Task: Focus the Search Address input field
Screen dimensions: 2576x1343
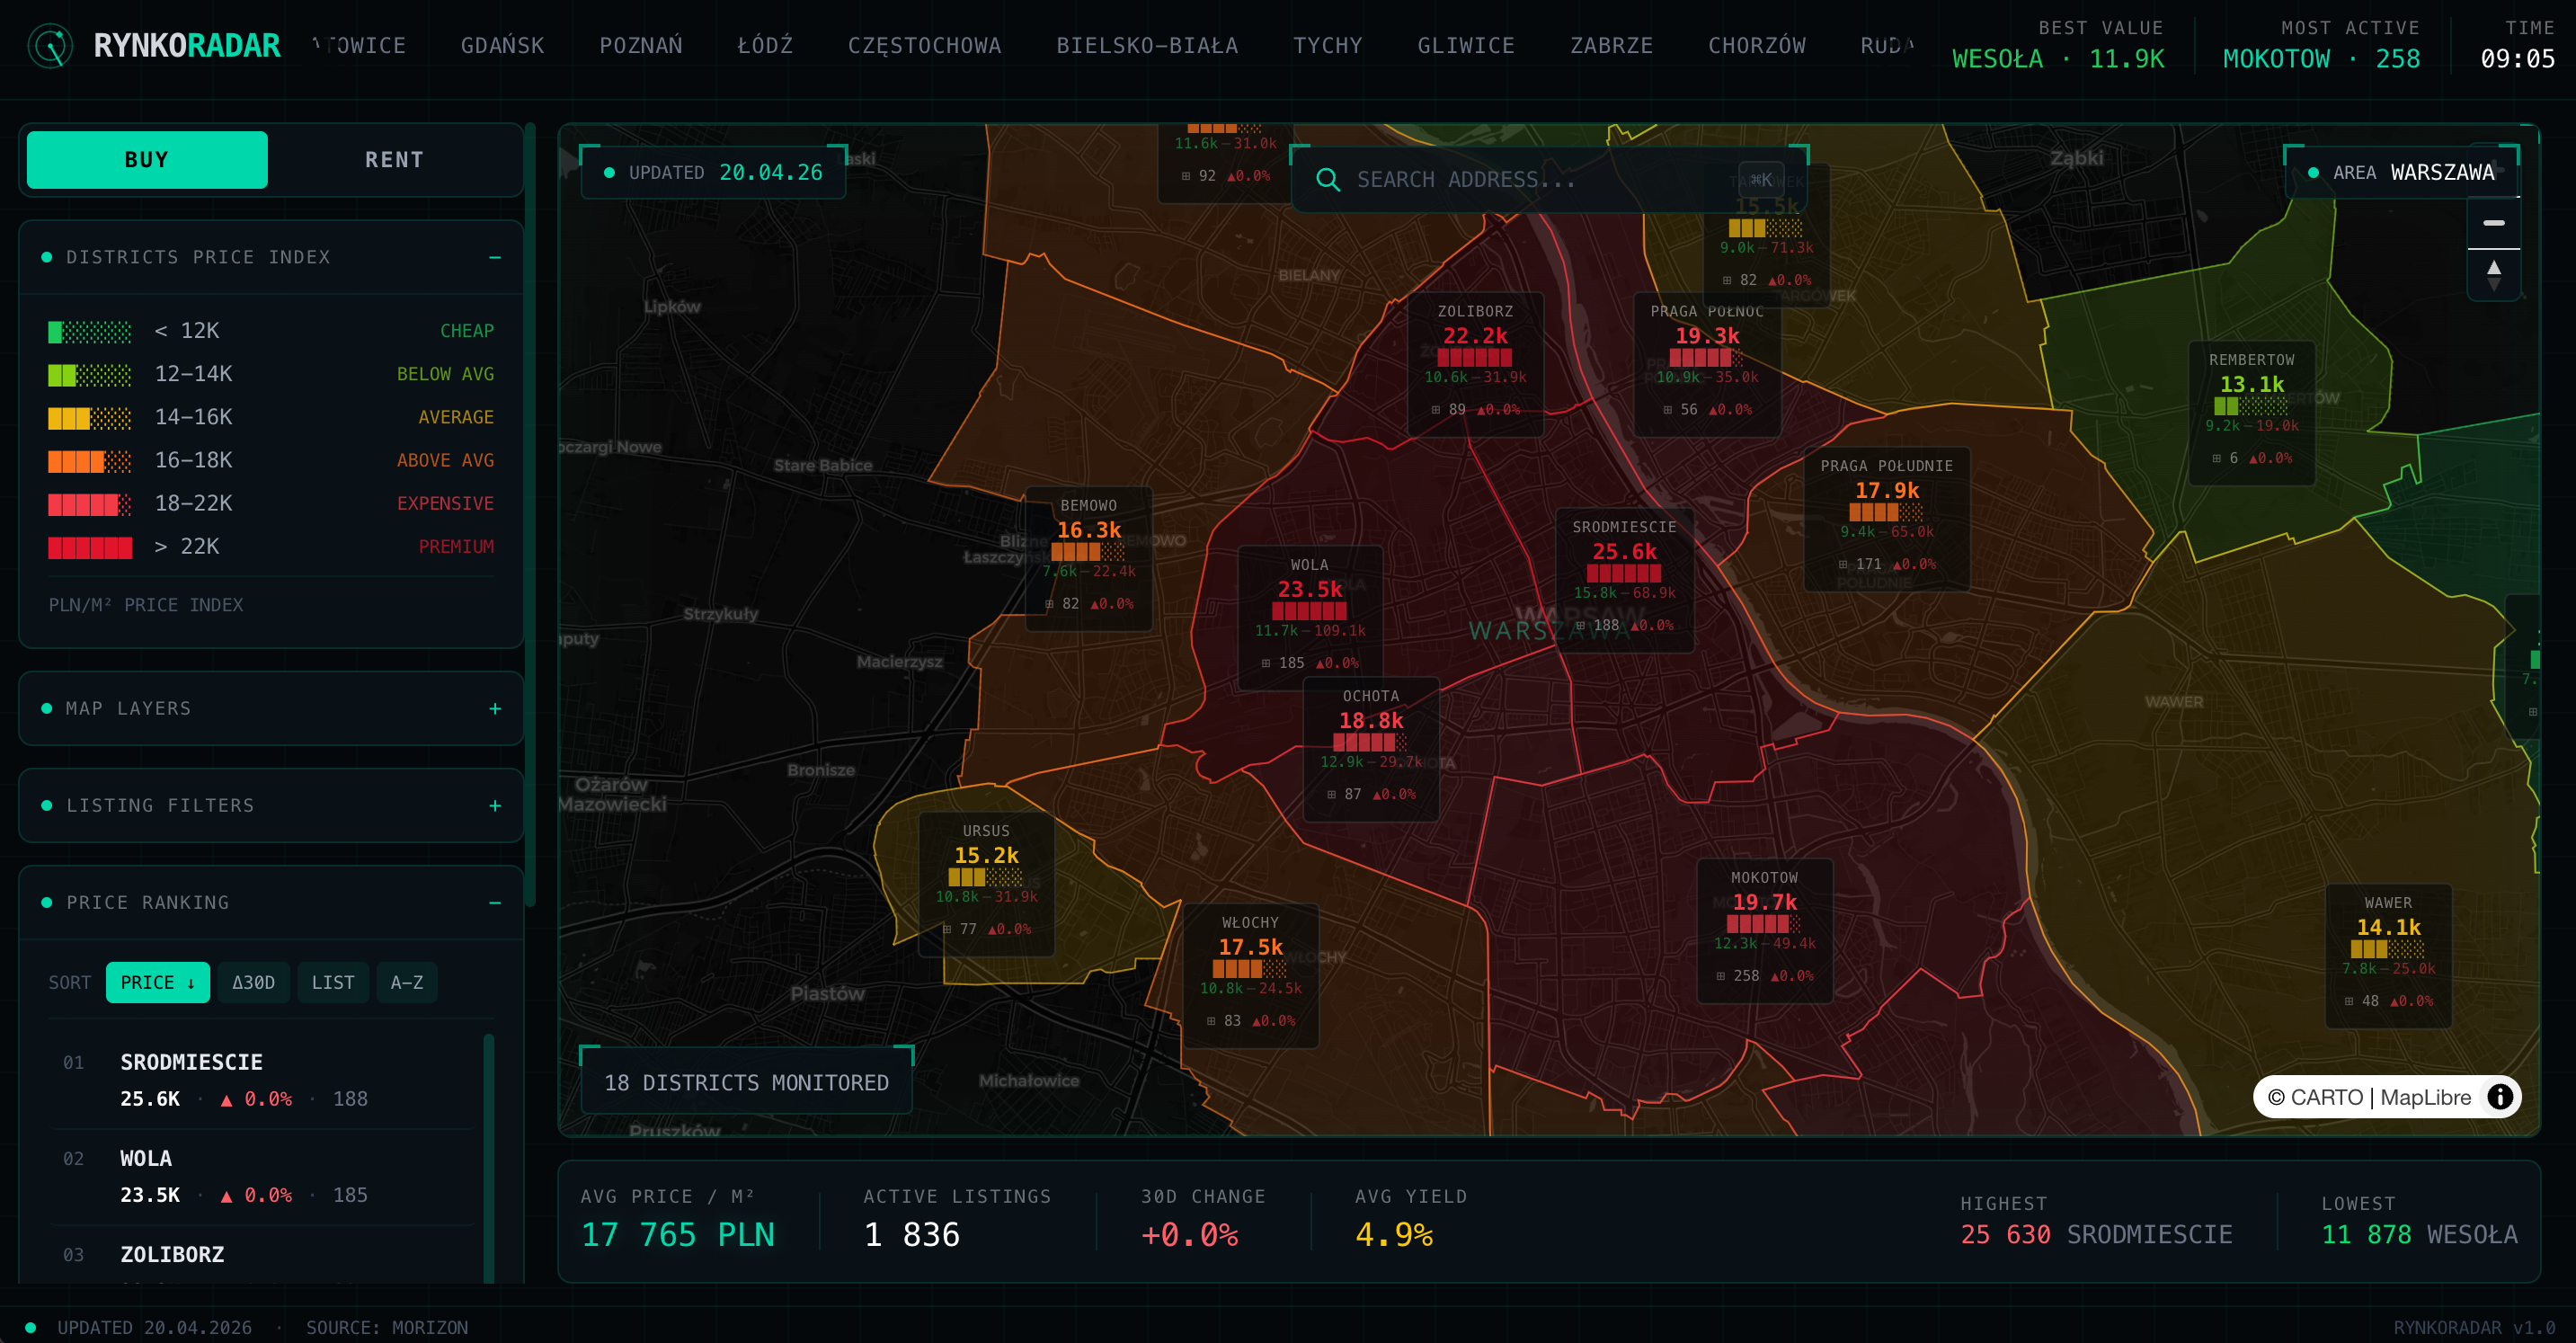Action: [1549, 179]
